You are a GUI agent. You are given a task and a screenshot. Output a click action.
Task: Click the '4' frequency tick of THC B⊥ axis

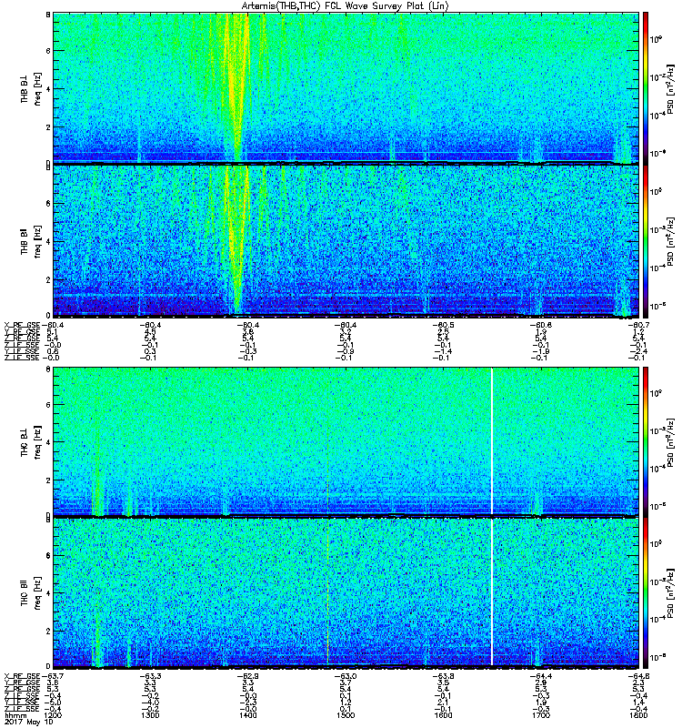tap(48, 442)
